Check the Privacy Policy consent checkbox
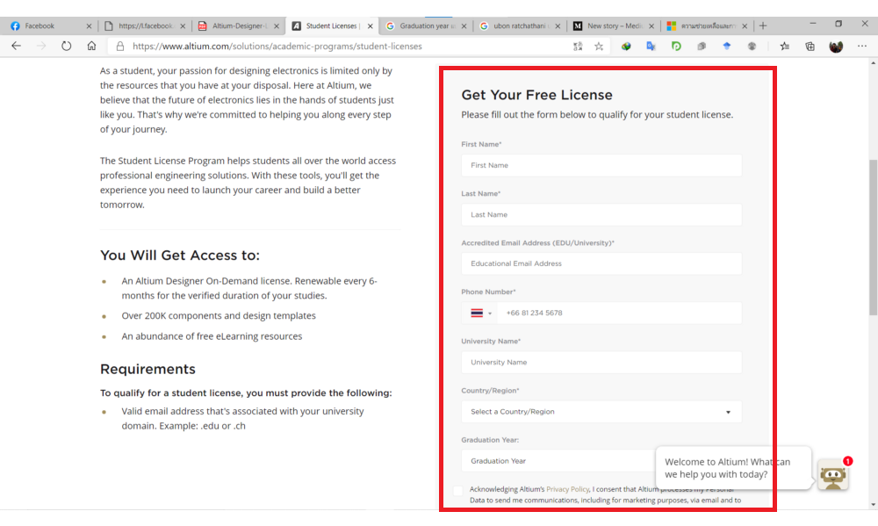The height and width of the screenshot is (526, 878). coord(457,491)
